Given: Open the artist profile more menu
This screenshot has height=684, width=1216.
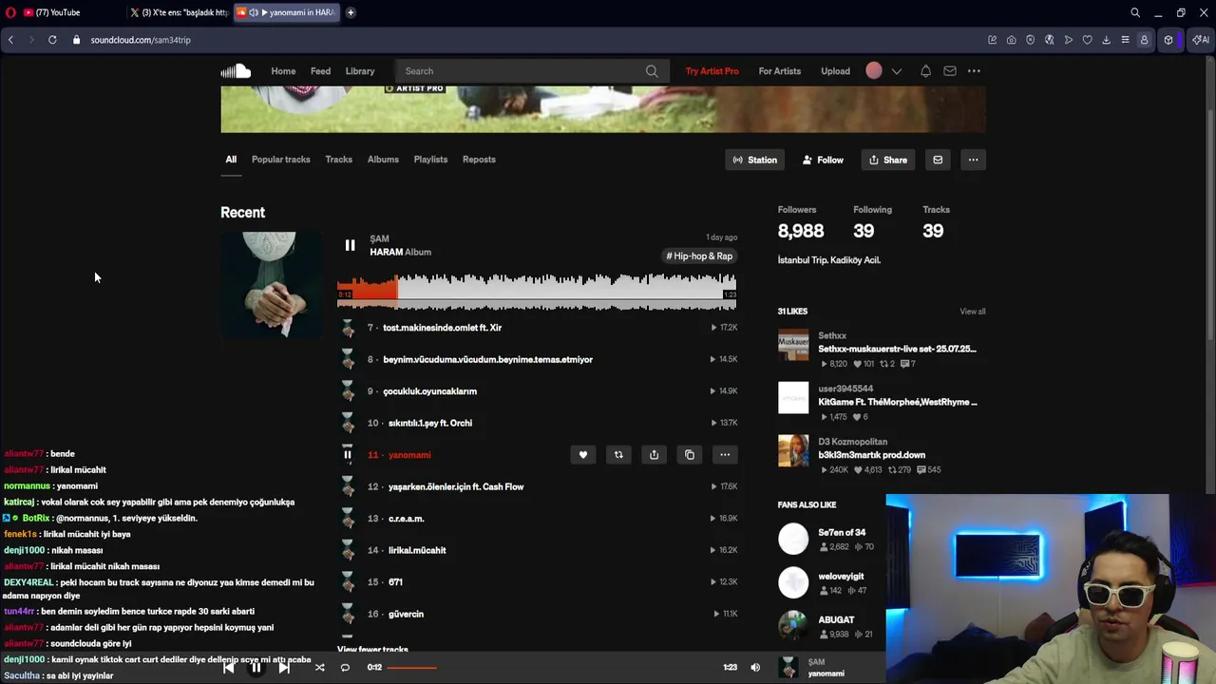Looking at the screenshot, I should tap(973, 160).
